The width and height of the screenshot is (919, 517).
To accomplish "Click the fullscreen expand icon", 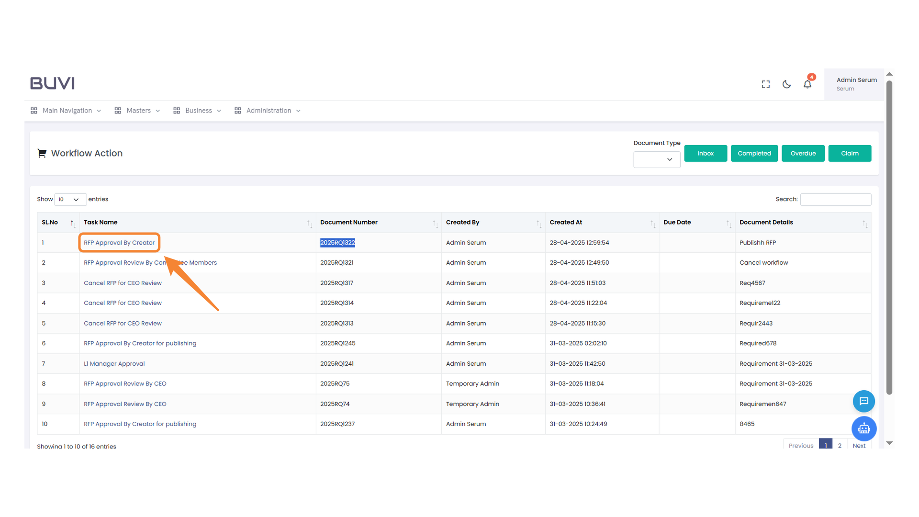I will 766,84.
